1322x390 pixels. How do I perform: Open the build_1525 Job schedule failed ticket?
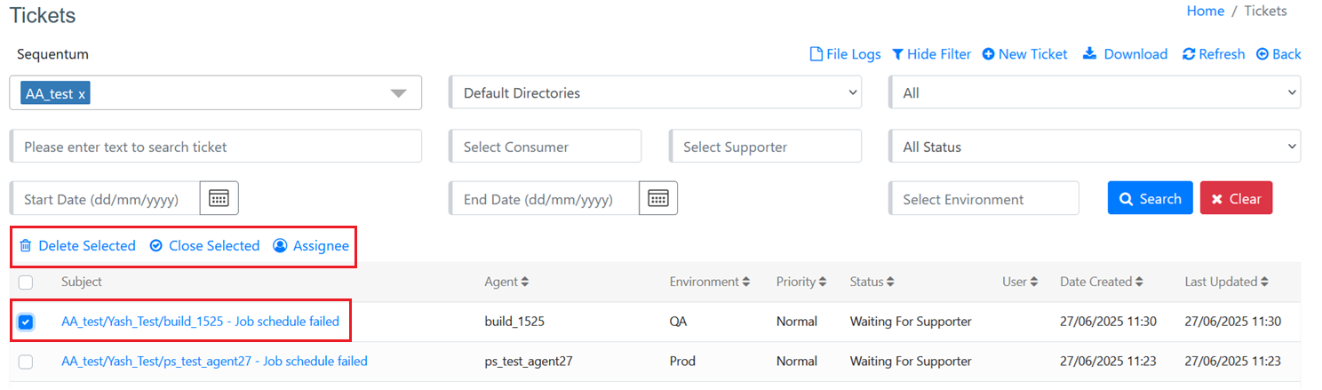pyautogui.click(x=200, y=322)
